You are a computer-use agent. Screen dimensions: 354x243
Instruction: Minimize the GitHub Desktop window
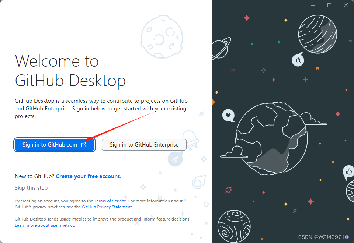(x=313, y=5)
